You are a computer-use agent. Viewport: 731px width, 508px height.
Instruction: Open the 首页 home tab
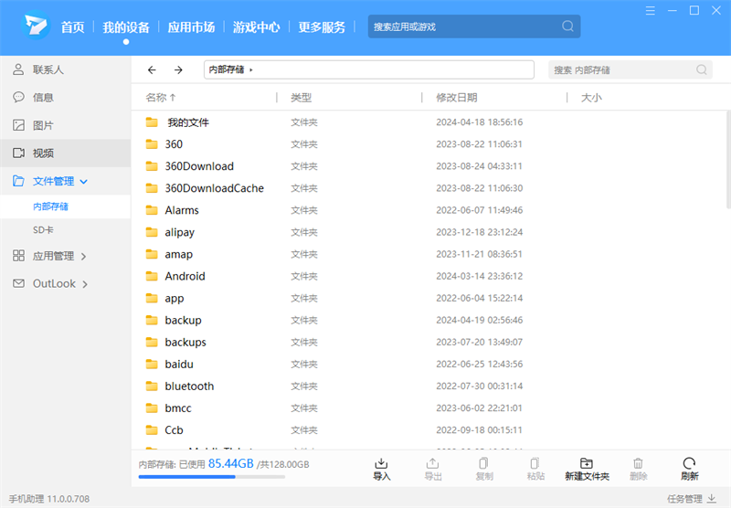tap(73, 27)
